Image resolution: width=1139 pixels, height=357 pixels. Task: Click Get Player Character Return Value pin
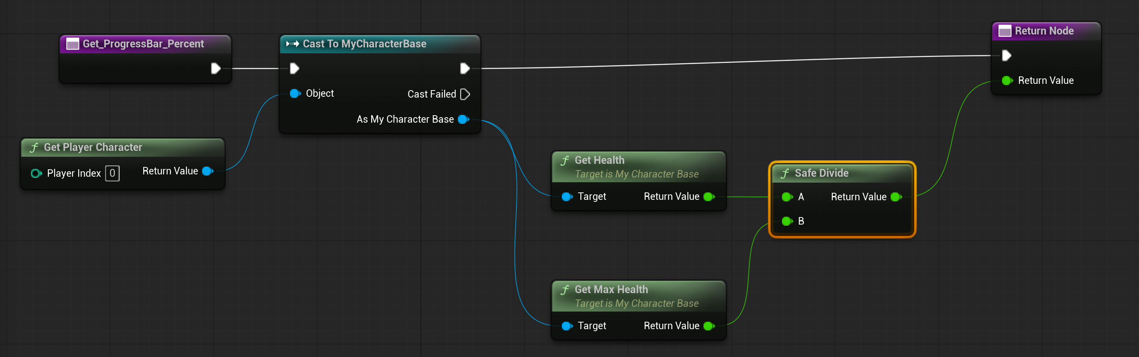coord(208,171)
